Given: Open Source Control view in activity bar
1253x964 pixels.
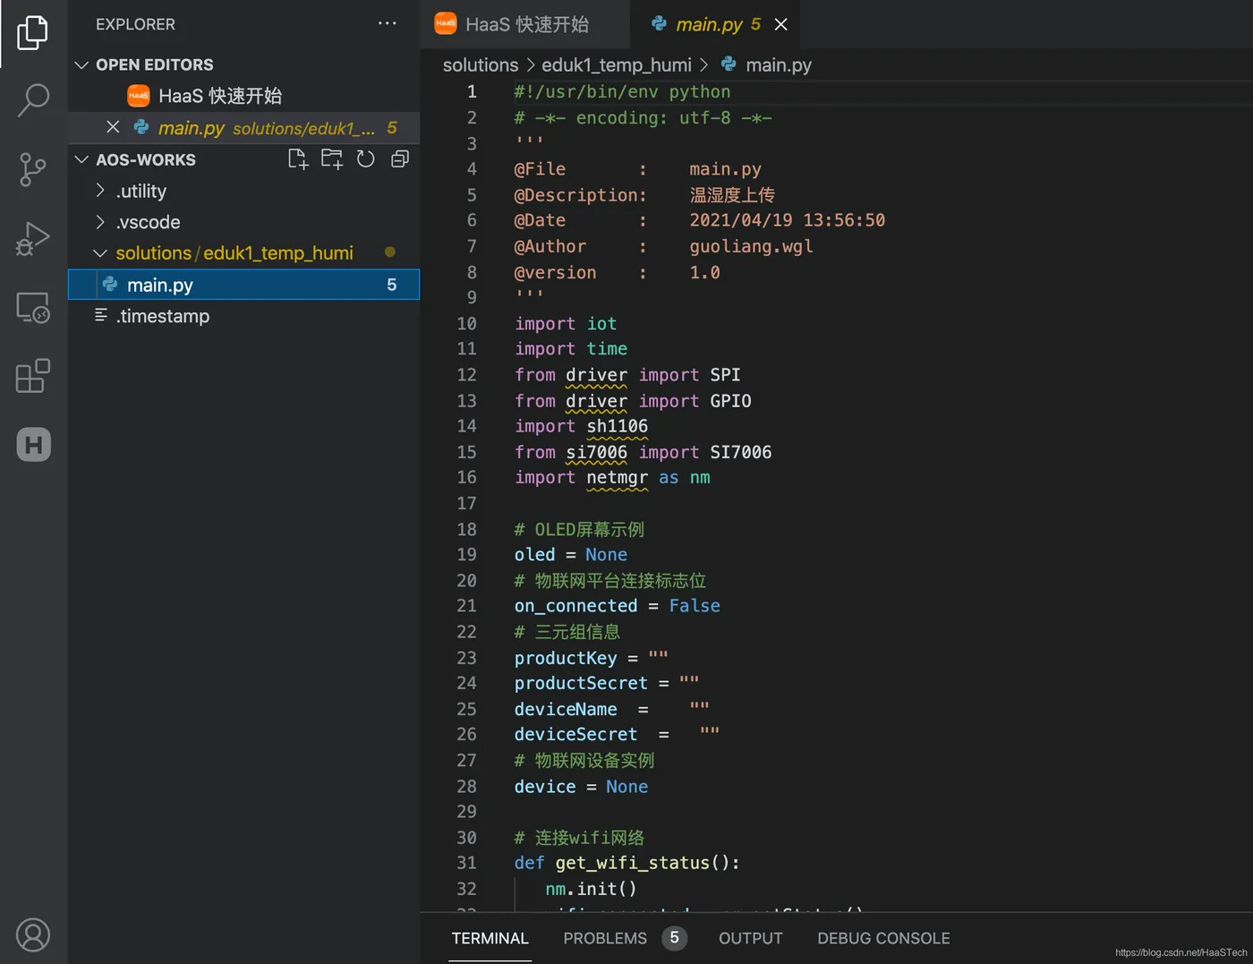Looking at the screenshot, I should tap(33, 169).
